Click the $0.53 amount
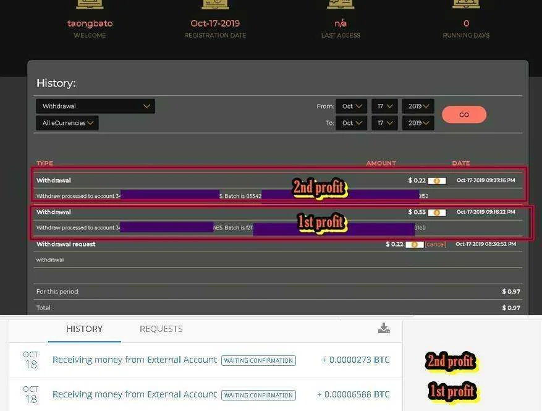The height and width of the screenshot is (411, 542). (417, 212)
